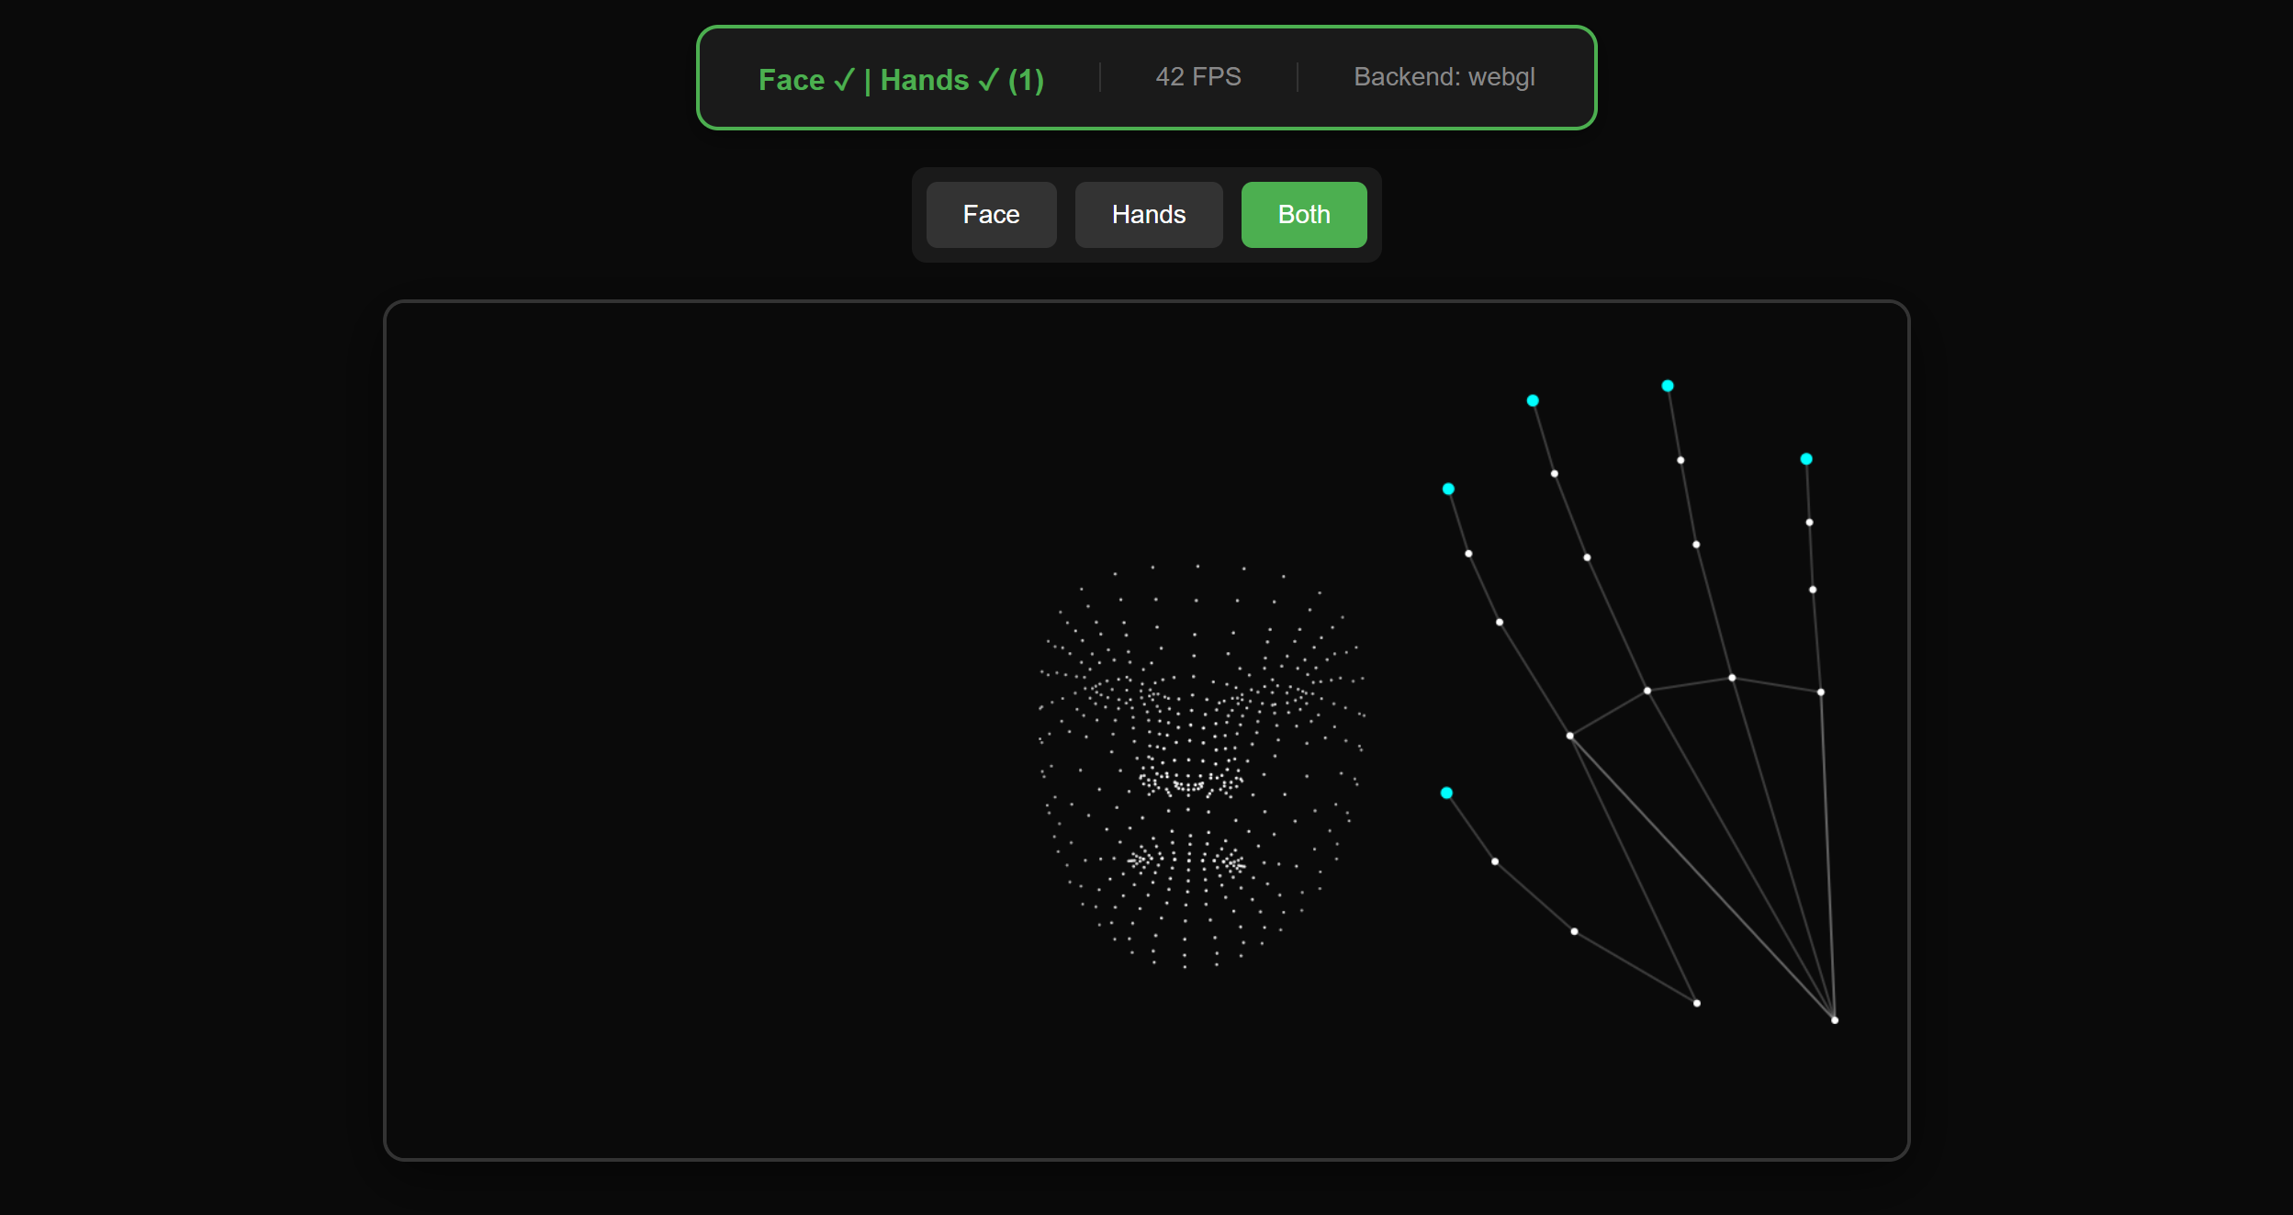The image size is (2293, 1215).
Task: Activate the green Both mode button
Action: pos(1303,215)
